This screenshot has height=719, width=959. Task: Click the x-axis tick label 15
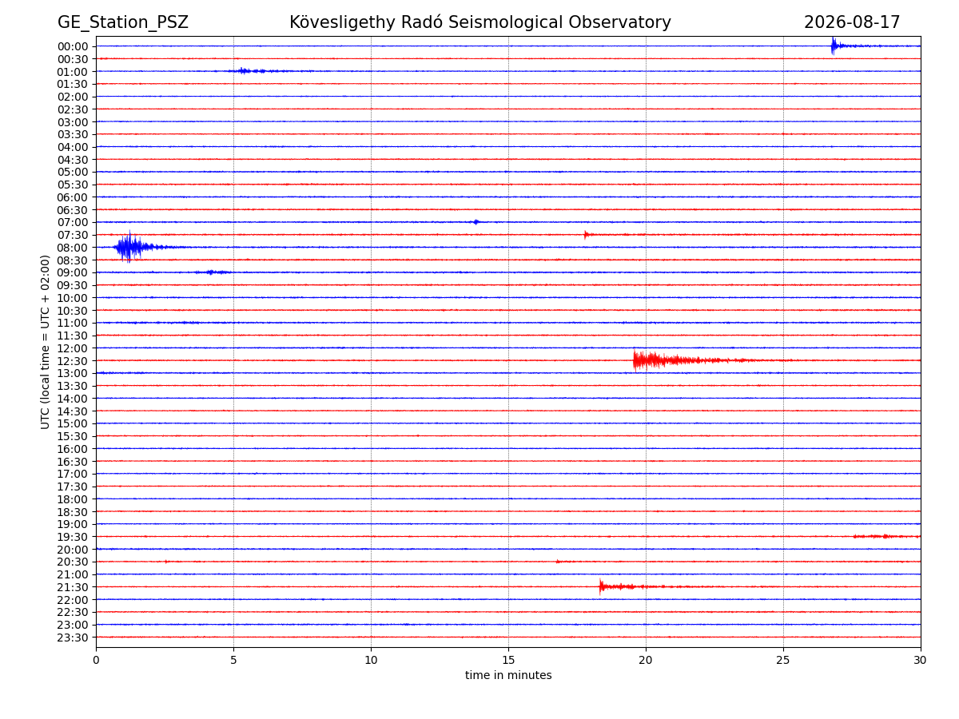pos(508,661)
